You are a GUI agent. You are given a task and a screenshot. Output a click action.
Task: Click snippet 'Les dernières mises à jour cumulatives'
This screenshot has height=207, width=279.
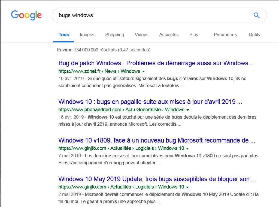pos(159,159)
